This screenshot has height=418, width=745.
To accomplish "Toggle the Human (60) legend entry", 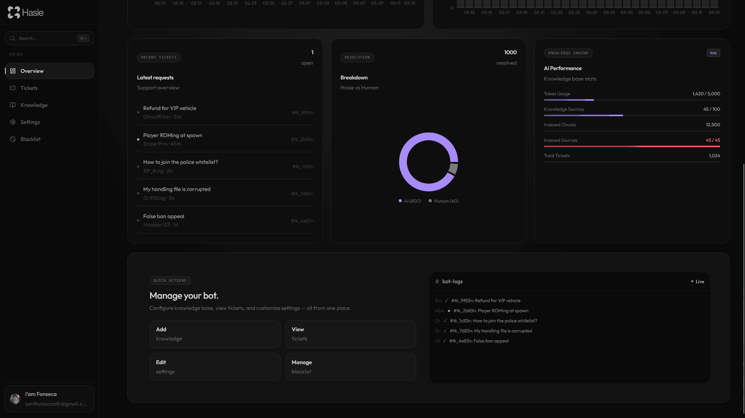I will (443, 201).
